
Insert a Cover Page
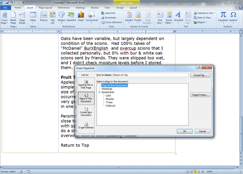[4, 18]
